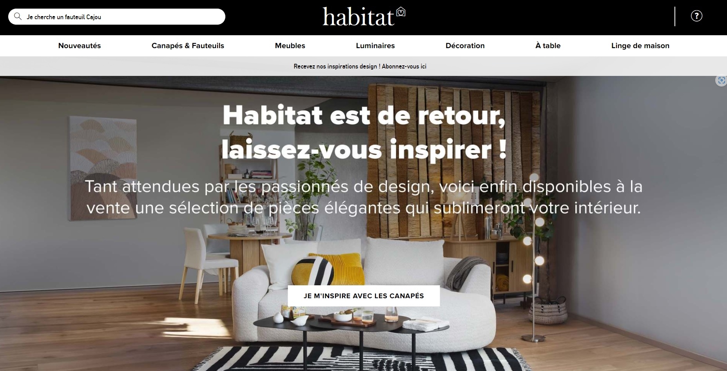Click the visual search icon on hero image

722,81
